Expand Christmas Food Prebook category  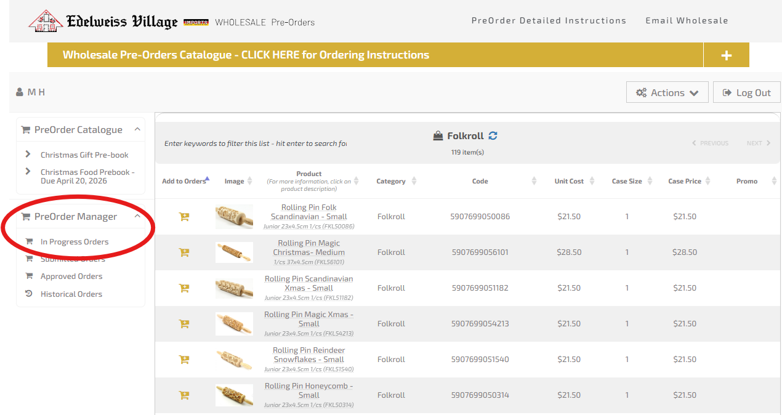tap(28, 172)
